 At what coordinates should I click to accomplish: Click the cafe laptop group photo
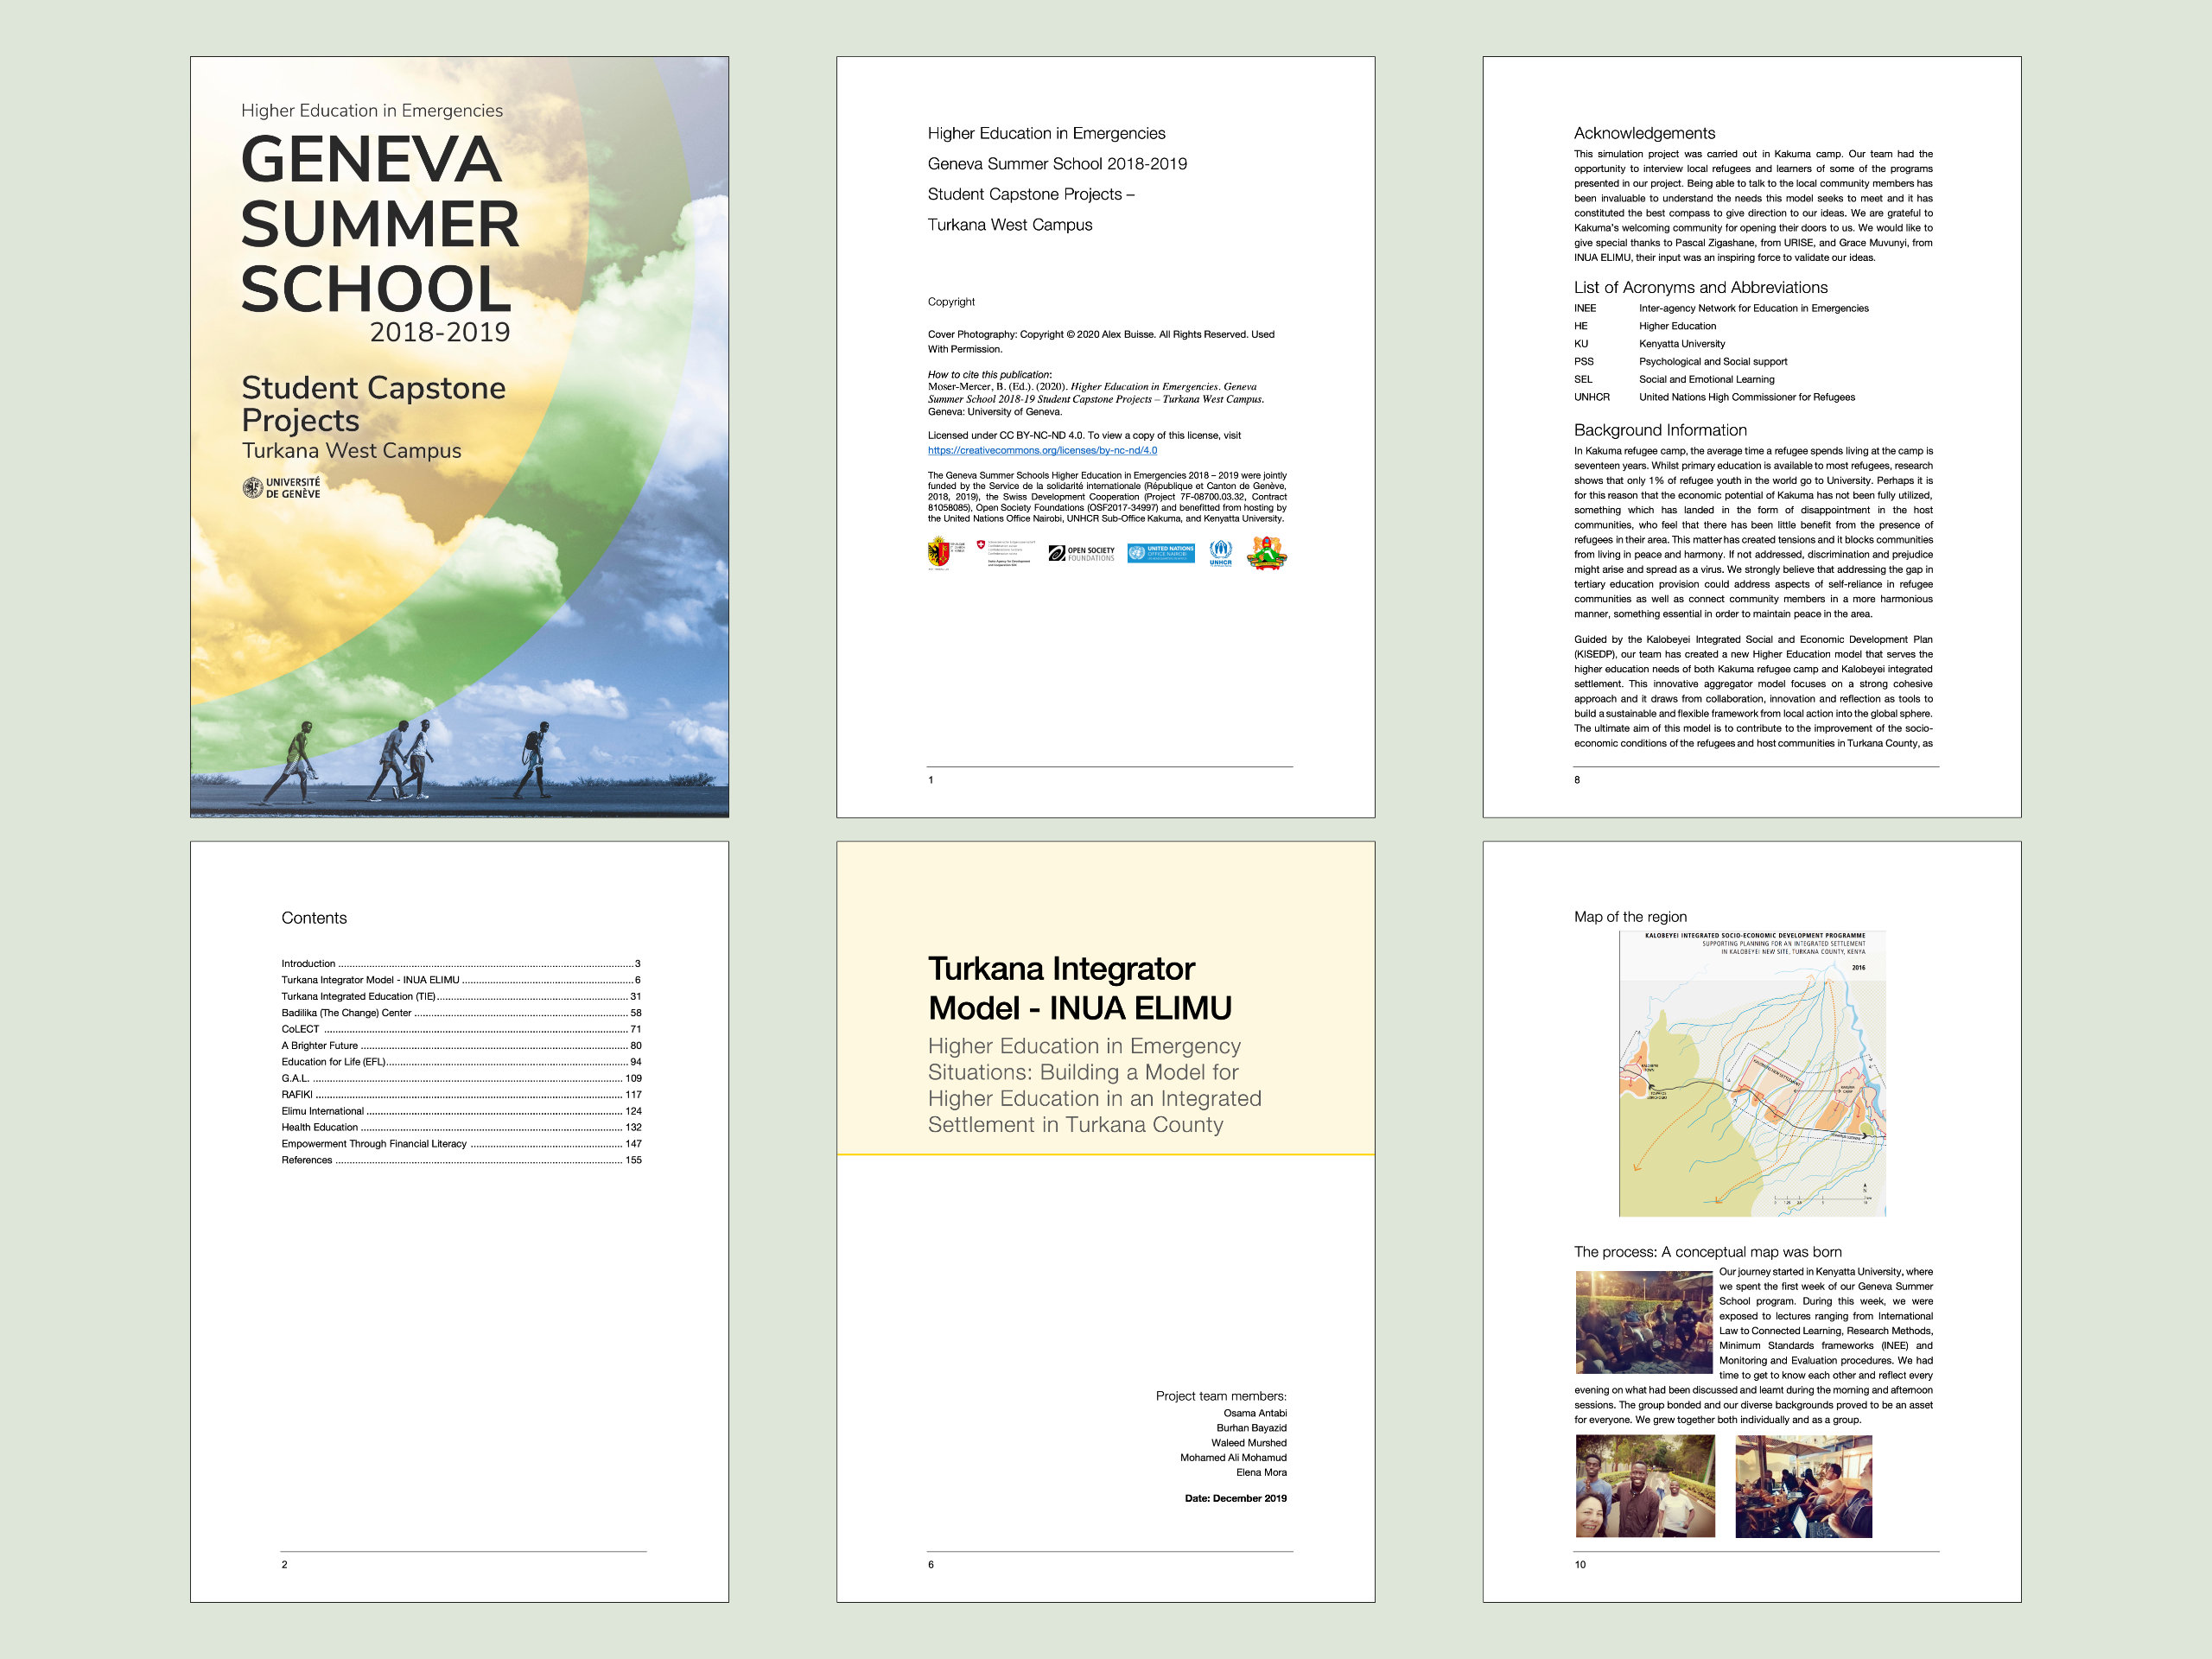(1803, 1486)
